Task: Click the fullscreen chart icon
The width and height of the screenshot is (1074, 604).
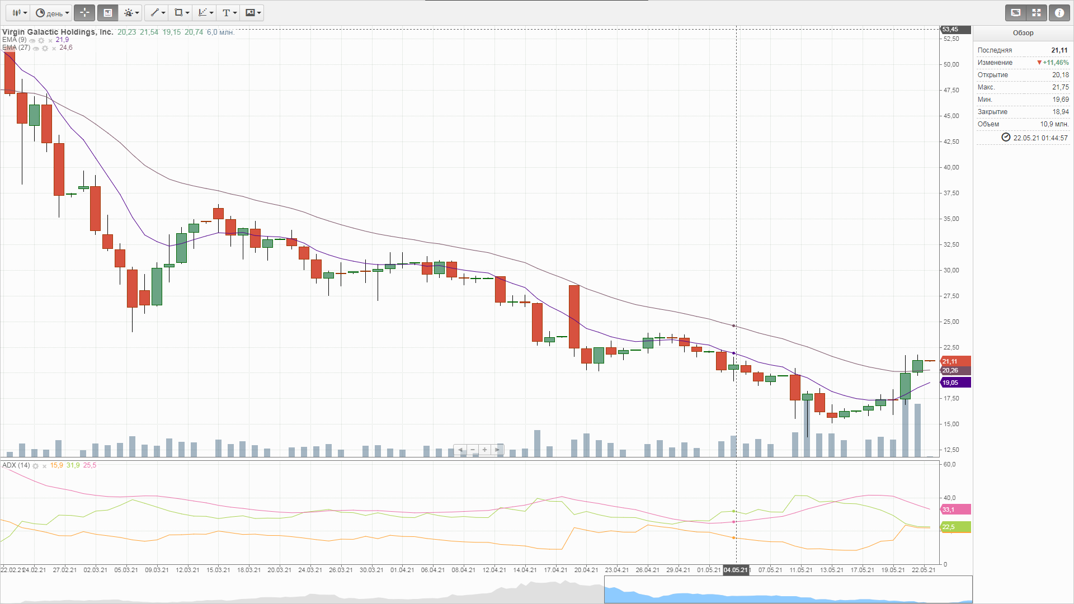Action: (x=1015, y=12)
